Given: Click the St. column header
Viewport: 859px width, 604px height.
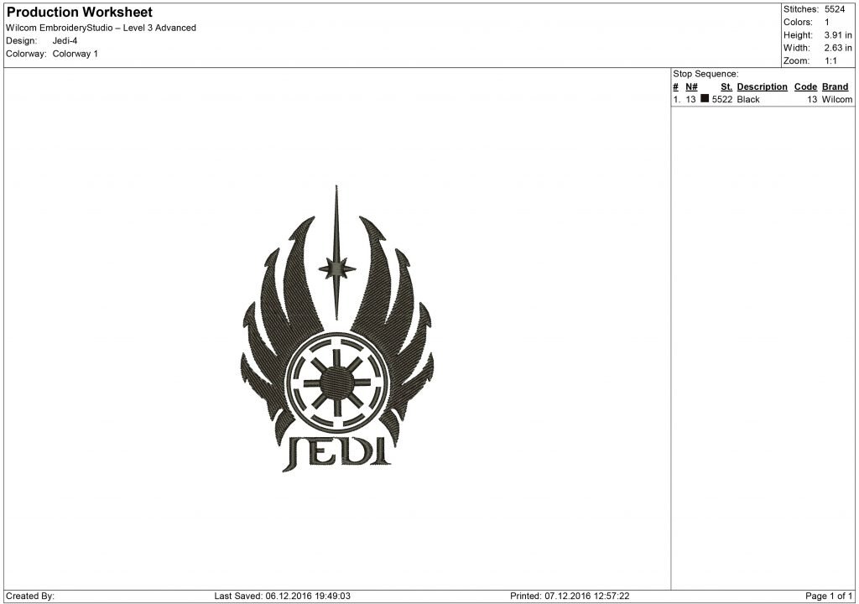Looking at the screenshot, I should pos(726,86).
